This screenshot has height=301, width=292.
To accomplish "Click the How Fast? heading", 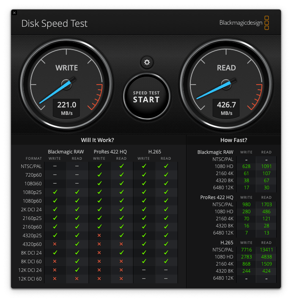I will 234,140.
